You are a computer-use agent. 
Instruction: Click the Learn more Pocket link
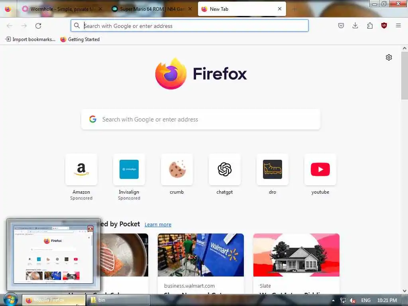[x=158, y=225]
